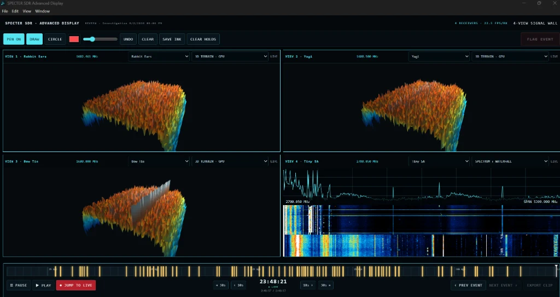Viewport: 560px width, 297px height.
Task: Pause the recording playback
Action: [19, 285]
